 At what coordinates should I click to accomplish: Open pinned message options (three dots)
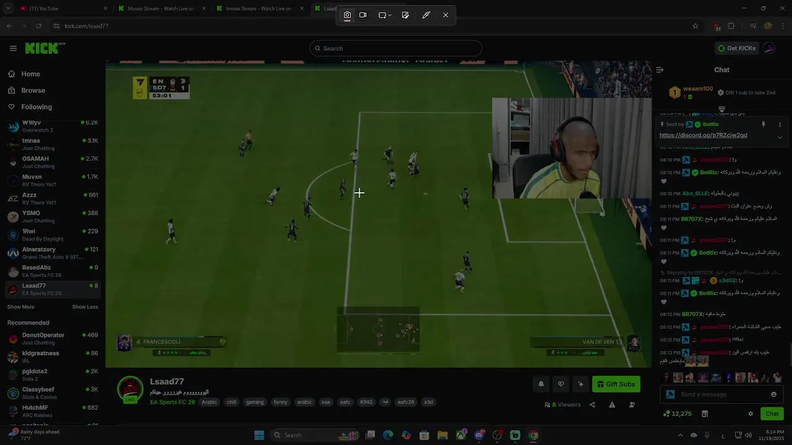pyautogui.click(x=780, y=124)
